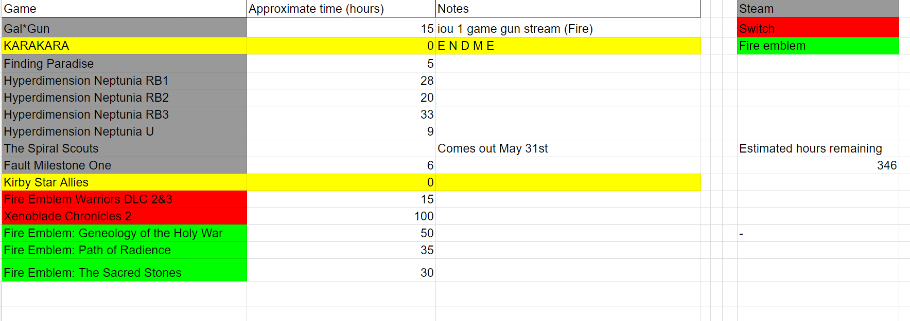Click the red Switch legend cell
The width and height of the screenshot is (910, 321).
coord(818,28)
